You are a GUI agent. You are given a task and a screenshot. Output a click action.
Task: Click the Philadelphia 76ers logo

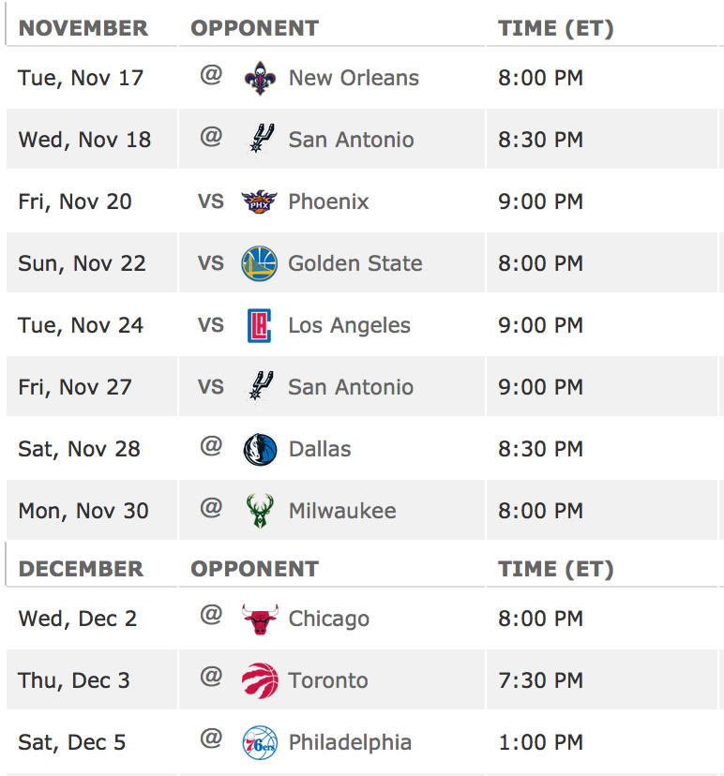pos(260,742)
